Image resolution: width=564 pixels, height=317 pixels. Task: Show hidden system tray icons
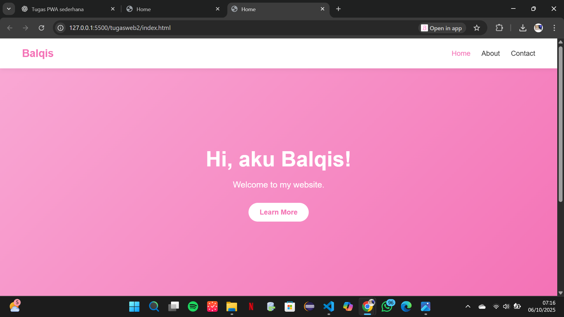tap(468, 306)
